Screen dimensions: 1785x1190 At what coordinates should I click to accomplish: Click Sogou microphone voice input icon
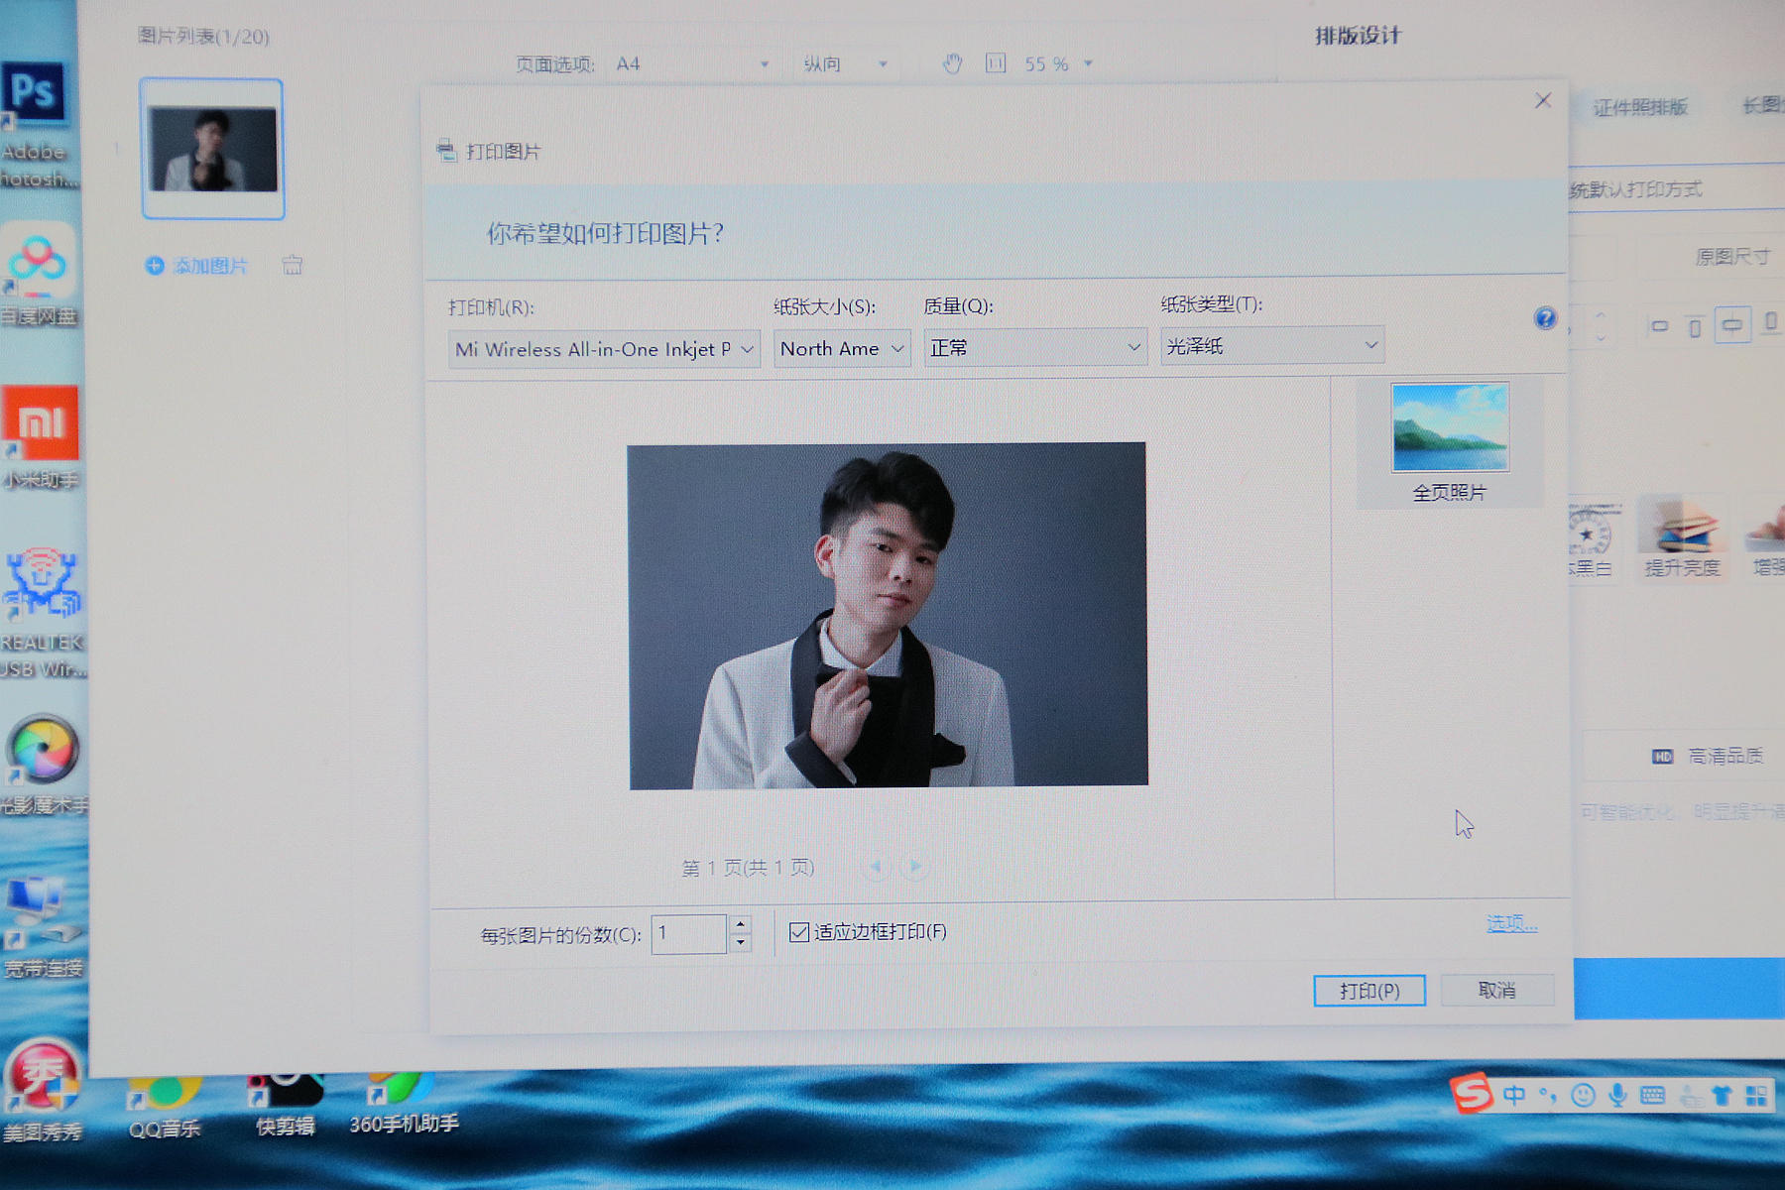(1617, 1095)
